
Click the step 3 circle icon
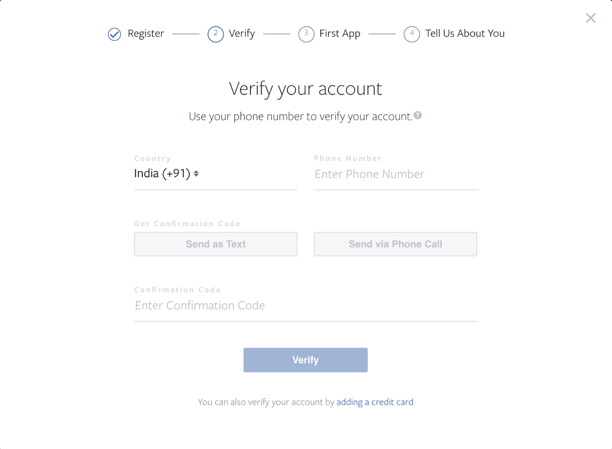[306, 34]
